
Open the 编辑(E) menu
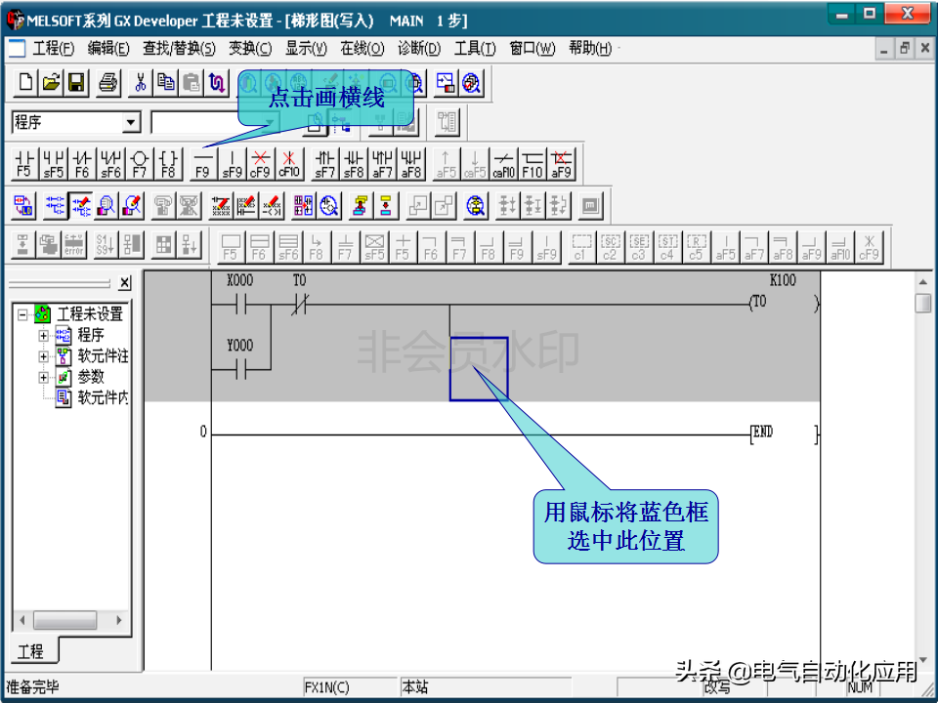pyautogui.click(x=108, y=49)
